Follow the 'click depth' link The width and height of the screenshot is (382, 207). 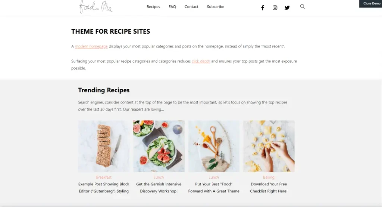[201, 61]
